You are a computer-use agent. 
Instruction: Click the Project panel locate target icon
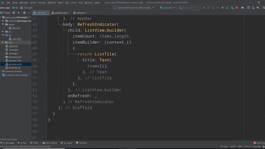pyautogui.click(x=14, y=13)
